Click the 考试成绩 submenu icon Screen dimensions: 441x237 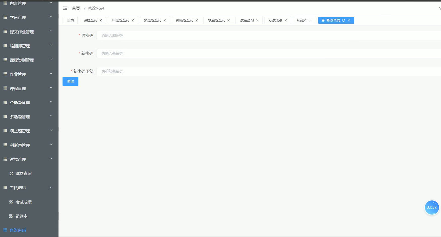point(11,202)
